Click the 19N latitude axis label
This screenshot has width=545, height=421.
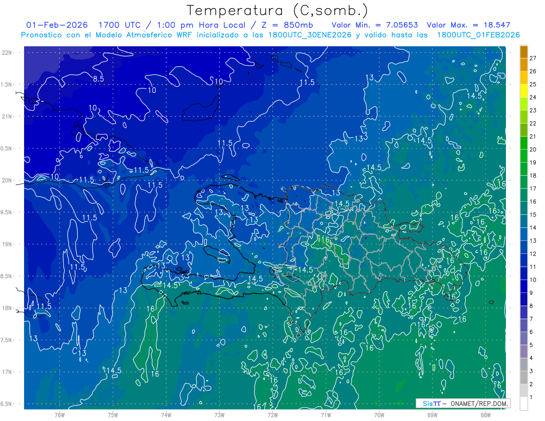coord(7,244)
